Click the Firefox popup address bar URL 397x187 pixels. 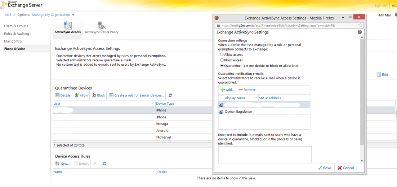(x=278, y=26)
